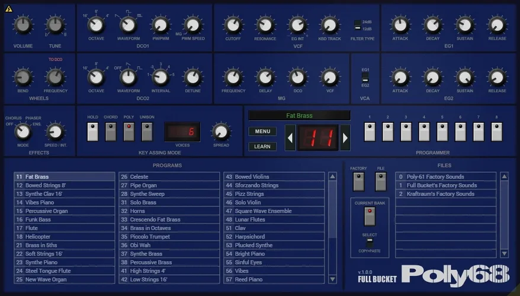Click the EG1 Attack knob

coord(400,25)
